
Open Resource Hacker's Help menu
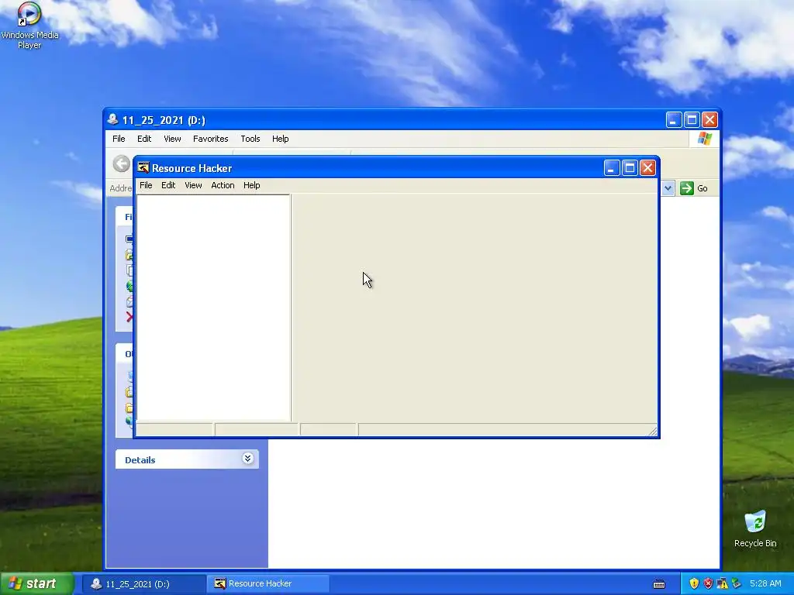251,185
